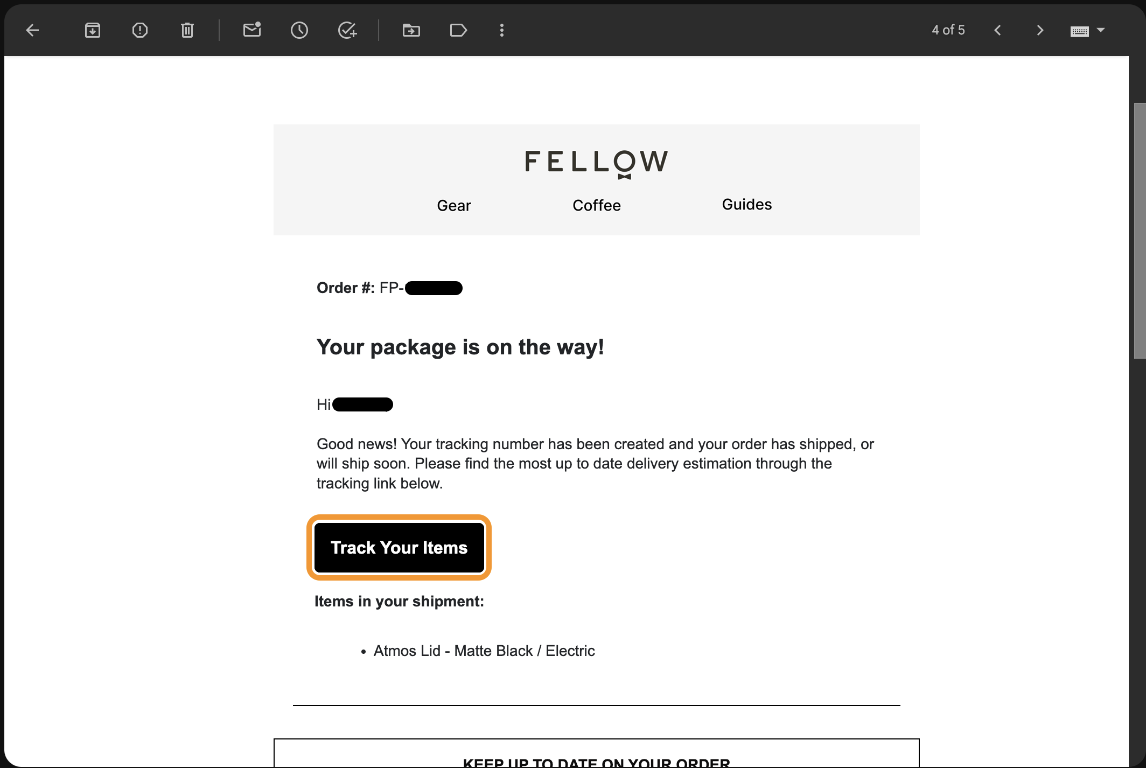Open the More options menu
1146x768 pixels.
coord(502,30)
